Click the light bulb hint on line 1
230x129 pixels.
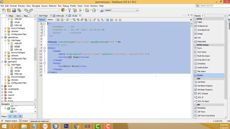(x=41, y=24)
